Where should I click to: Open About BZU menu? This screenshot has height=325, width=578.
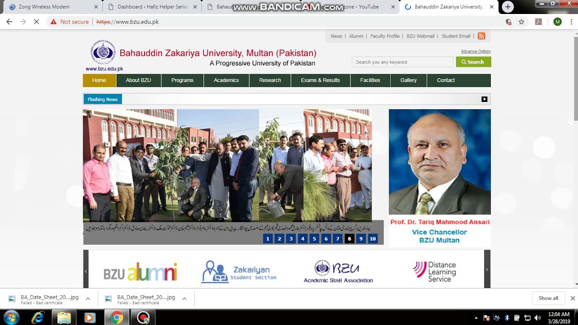(x=139, y=80)
